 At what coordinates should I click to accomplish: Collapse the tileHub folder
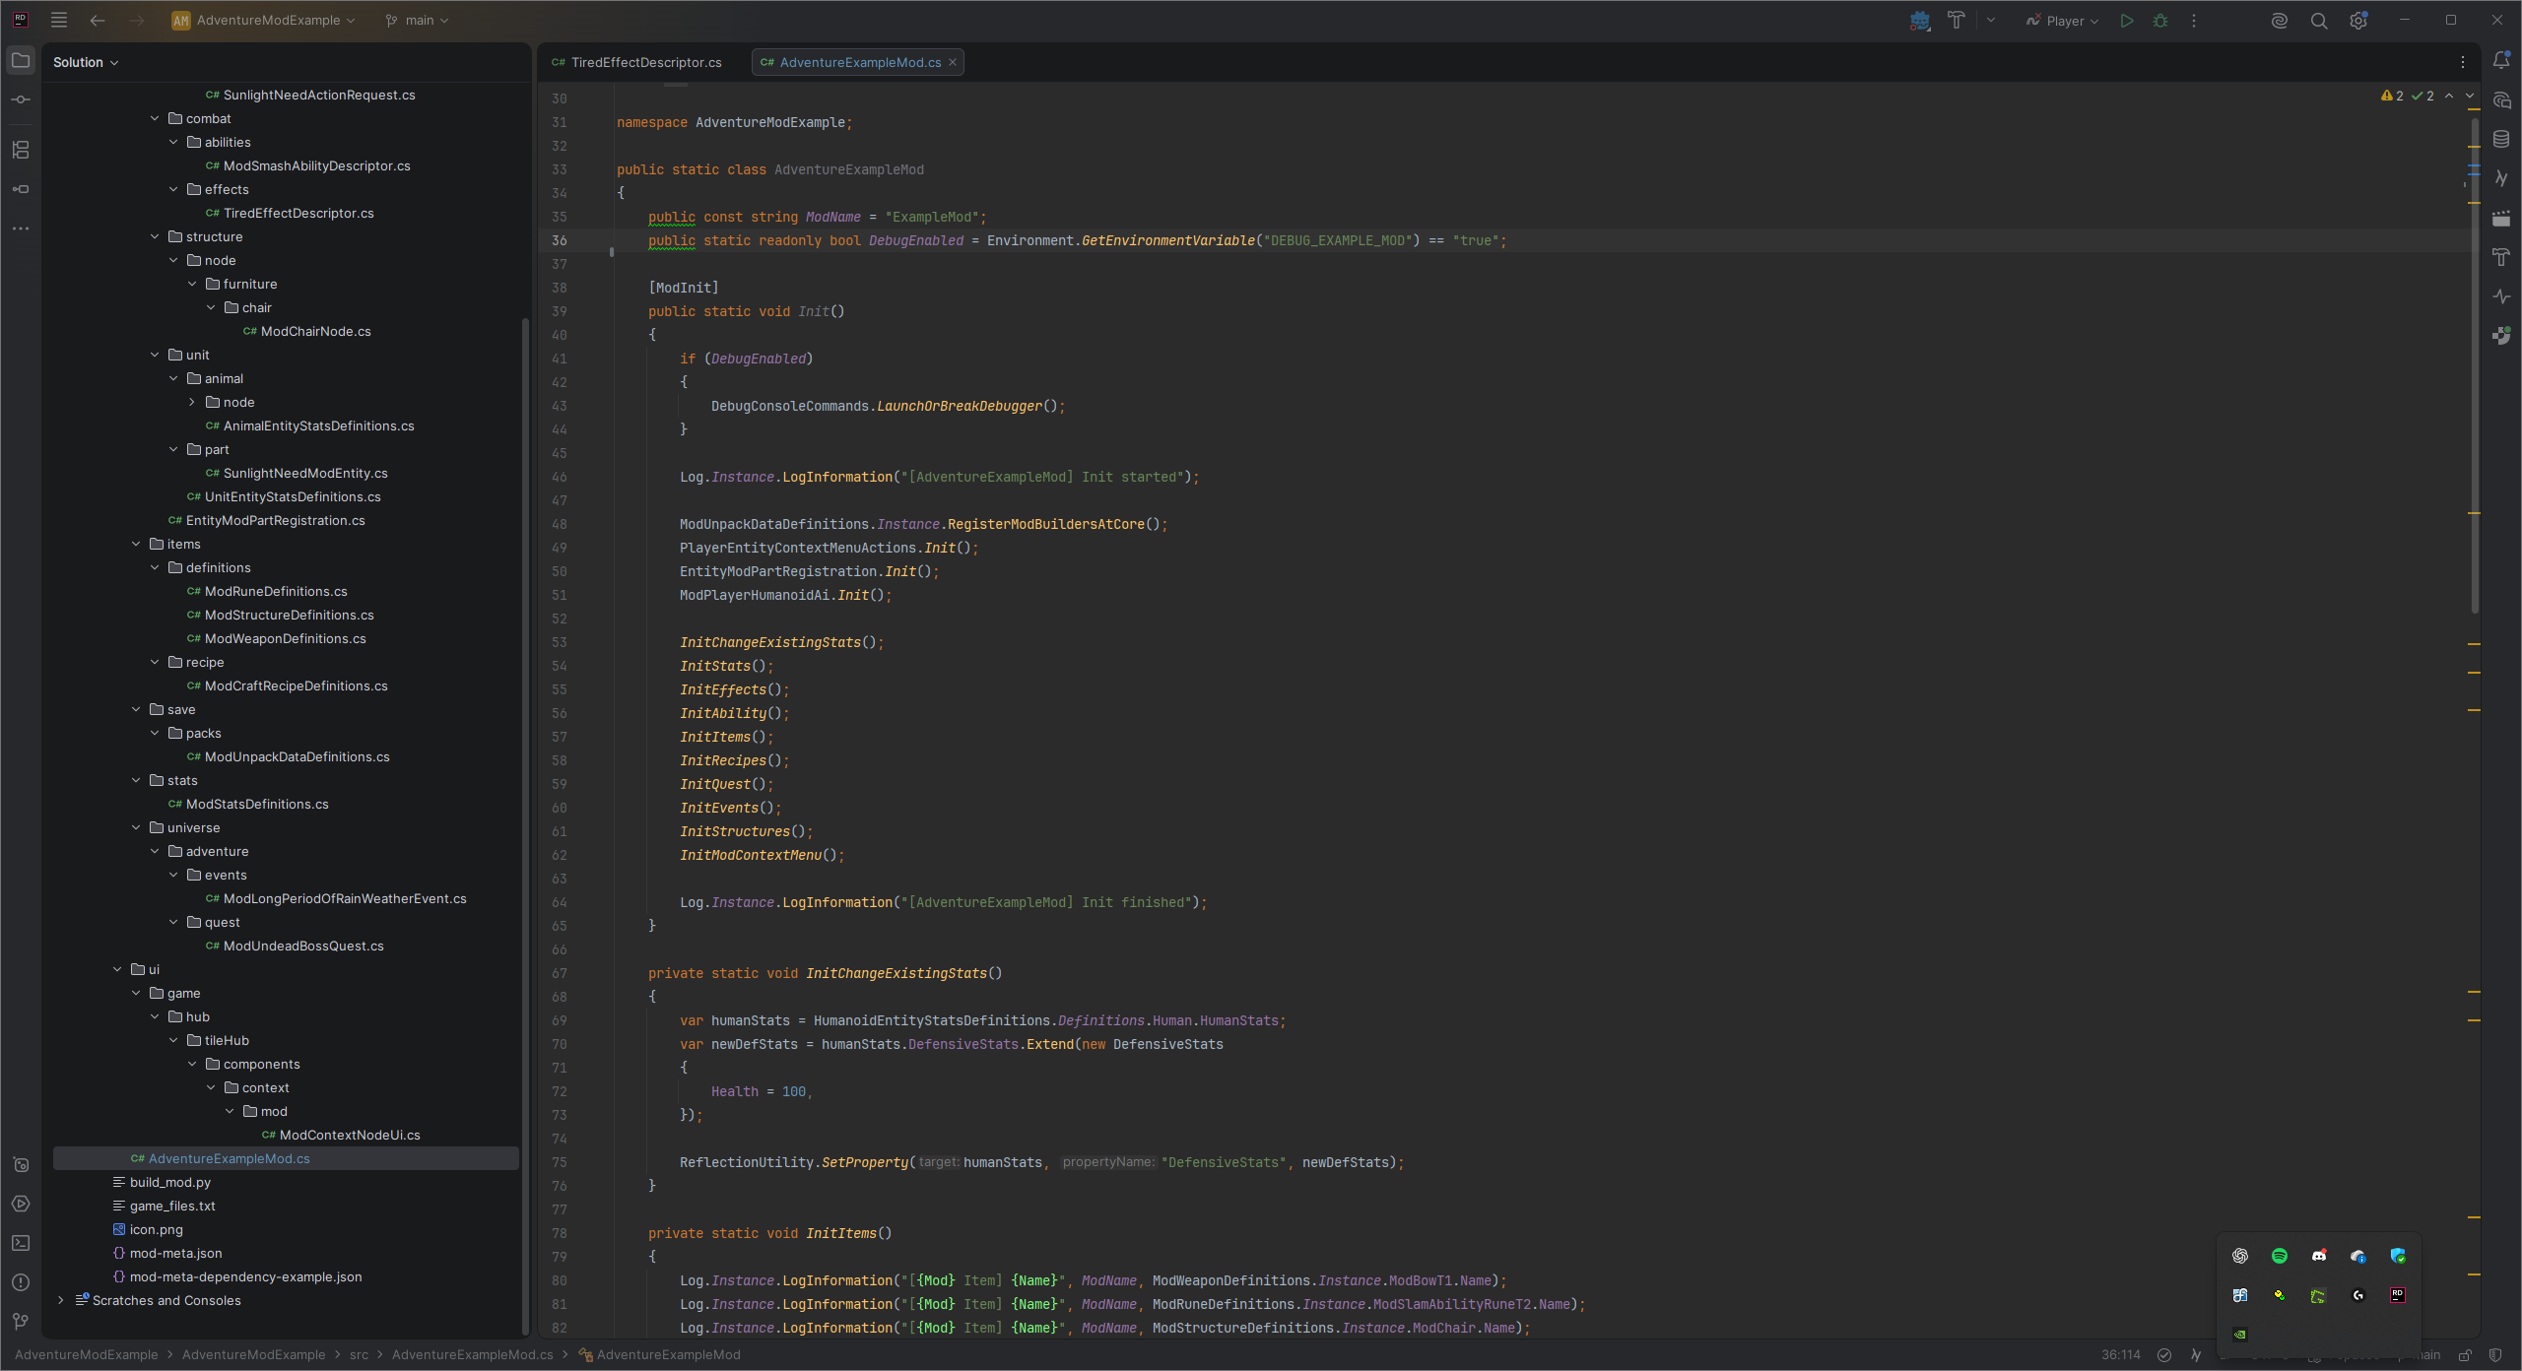click(x=173, y=1040)
